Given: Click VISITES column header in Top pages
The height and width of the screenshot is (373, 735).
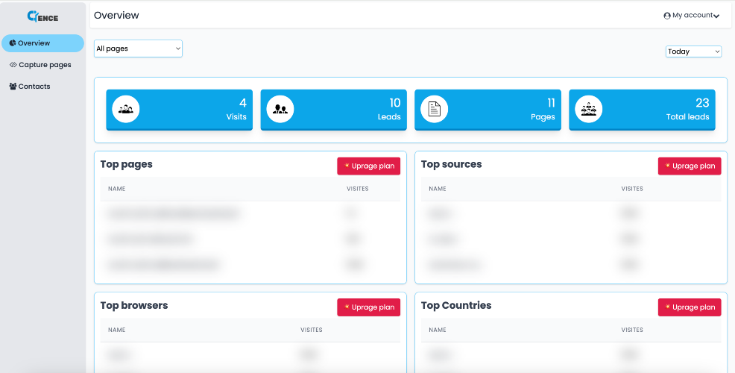Looking at the screenshot, I should pyautogui.click(x=358, y=189).
